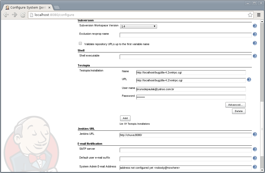Image resolution: width=265 pixels, height=173 pixels.
Task: Click scrollbar up arrow
Action: click(x=262, y=22)
